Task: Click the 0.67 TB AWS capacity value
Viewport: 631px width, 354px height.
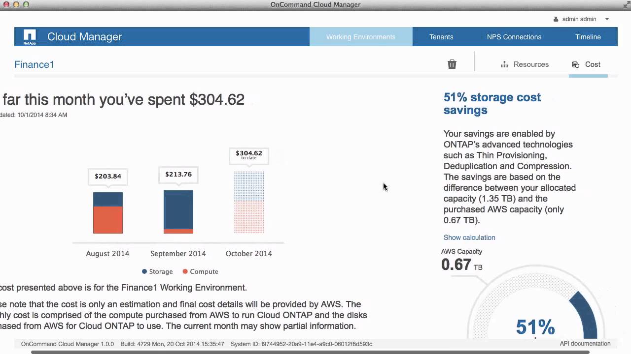Action: (462, 265)
